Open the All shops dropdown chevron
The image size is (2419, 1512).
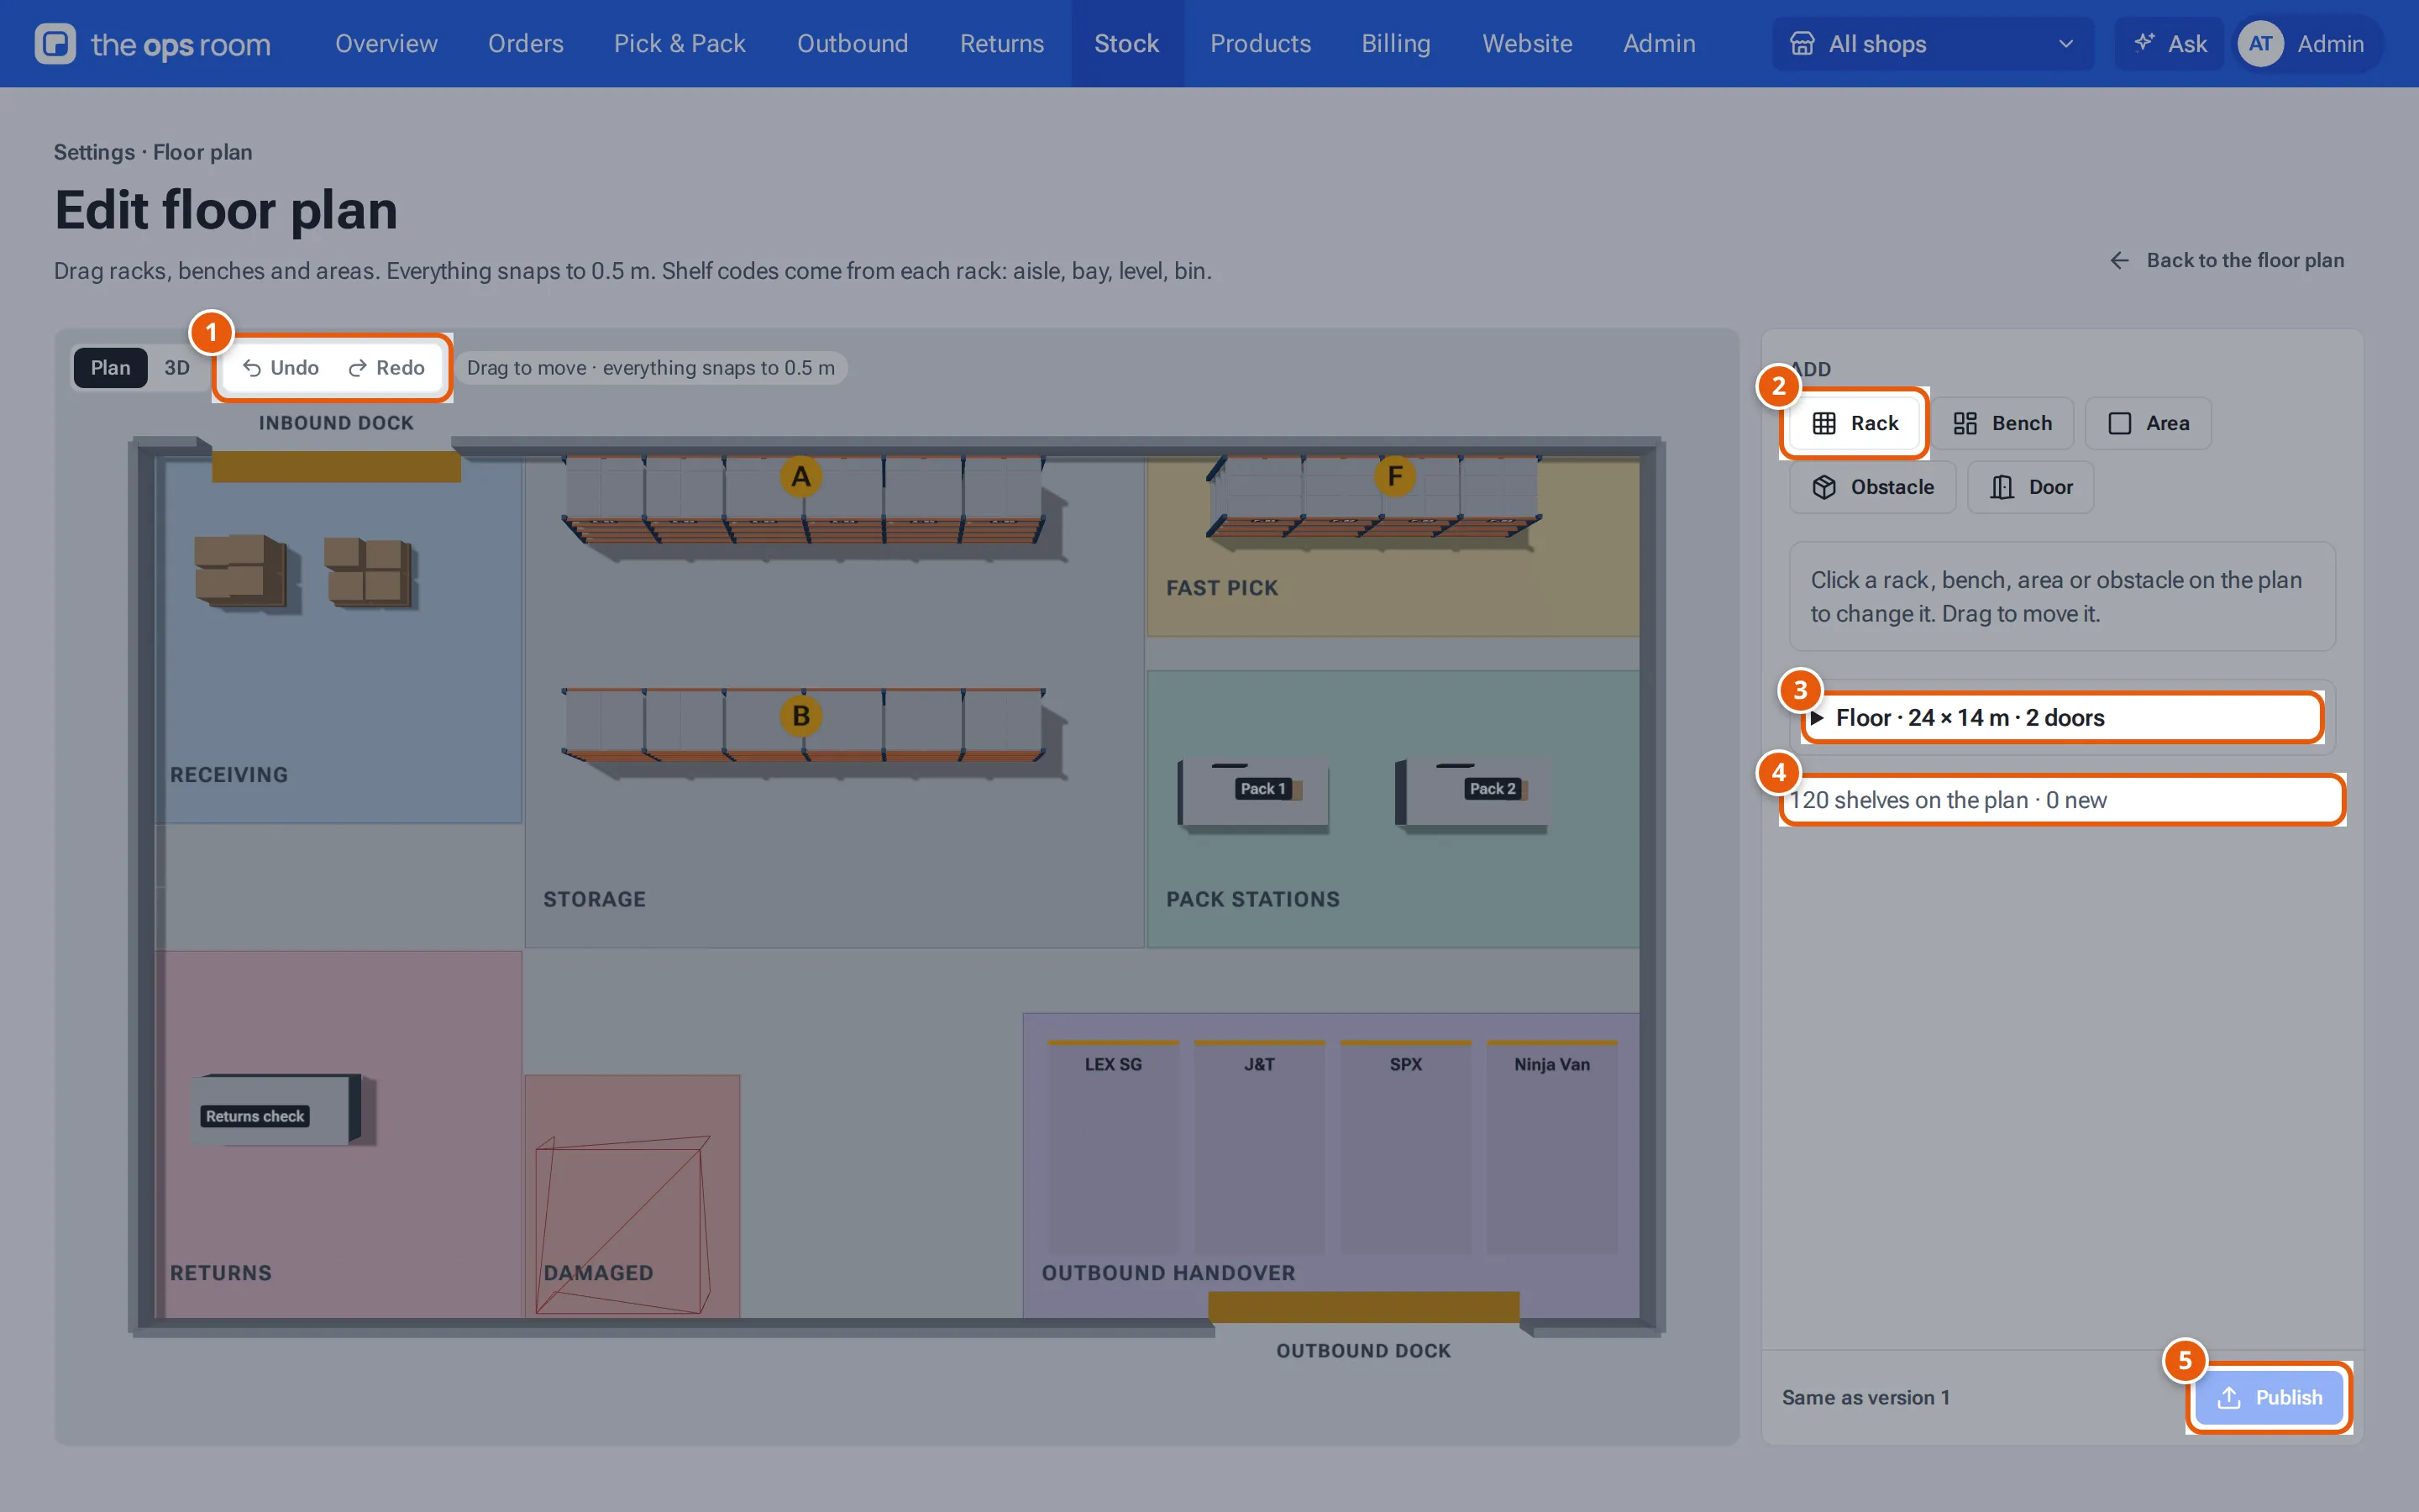(x=2065, y=44)
